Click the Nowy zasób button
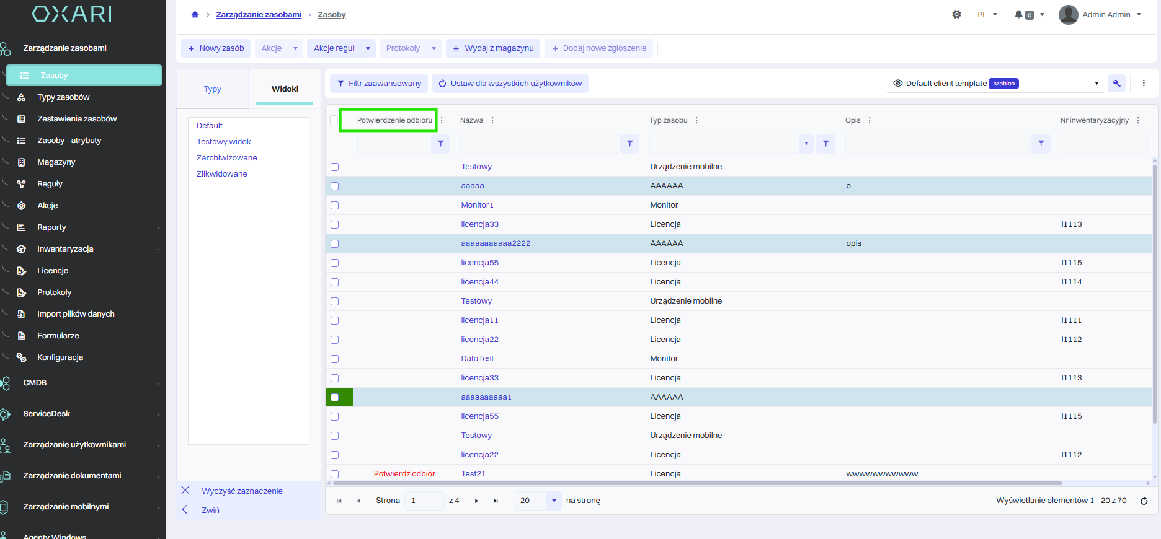This screenshot has height=539, width=1161. [216, 48]
